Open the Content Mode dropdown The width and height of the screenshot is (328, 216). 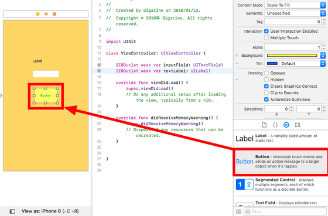(x=295, y=5)
